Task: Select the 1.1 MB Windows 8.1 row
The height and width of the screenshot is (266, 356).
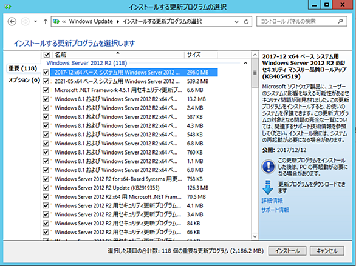Action: click(134, 161)
